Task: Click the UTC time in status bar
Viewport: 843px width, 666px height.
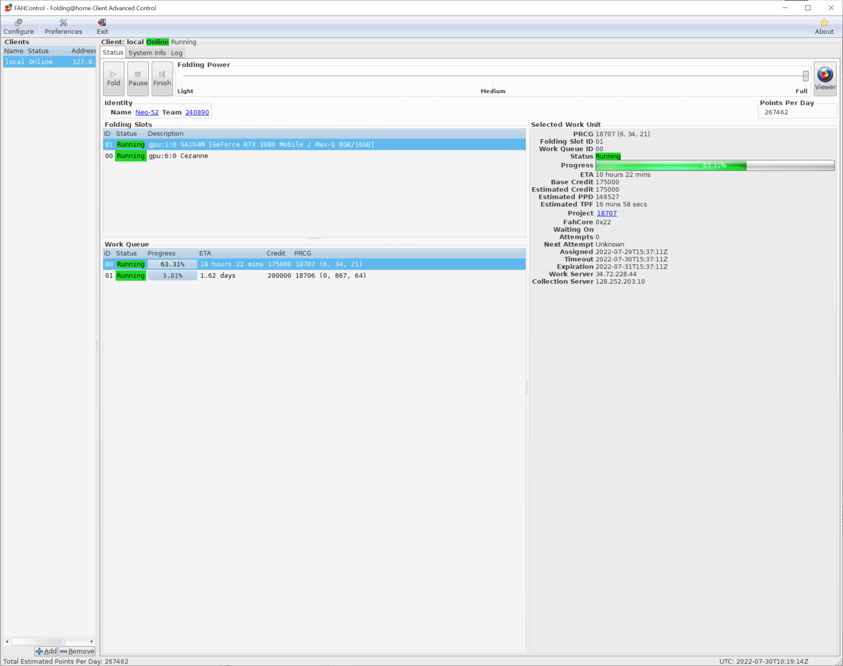Action: [x=764, y=661]
